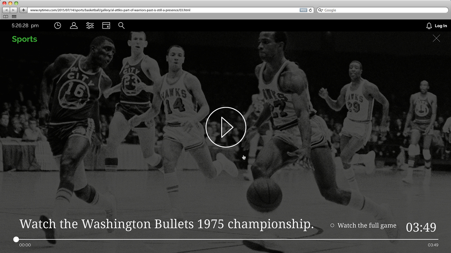Image resolution: width=451 pixels, height=253 pixels.
Task: Open the Sports section link
Action: [24, 39]
